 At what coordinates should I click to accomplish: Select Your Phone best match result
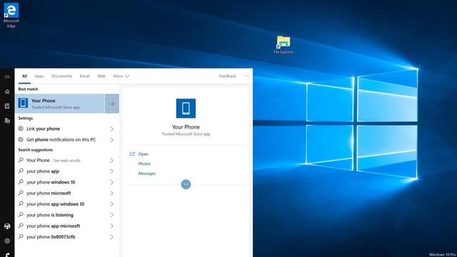click(x=60, y=104)
